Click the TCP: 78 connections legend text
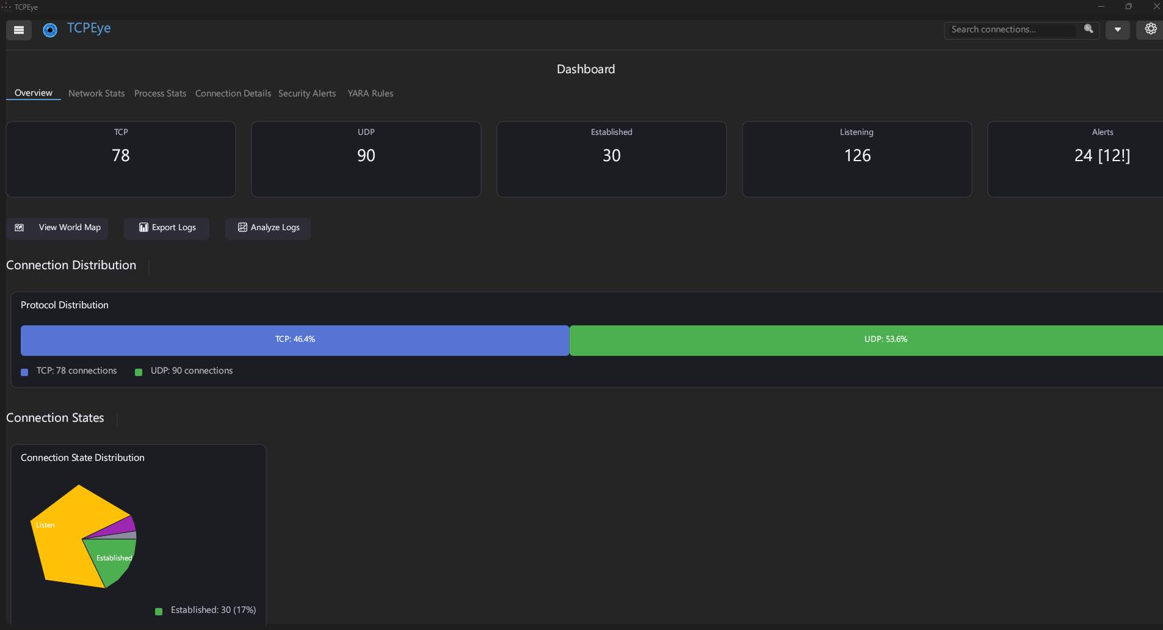The image size is (1163, 630). [x=76, y=371]
